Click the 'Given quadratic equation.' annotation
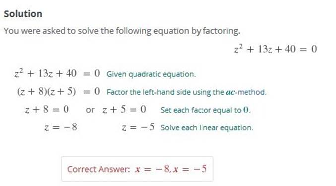336x186 pixels. tap(151, 74)
